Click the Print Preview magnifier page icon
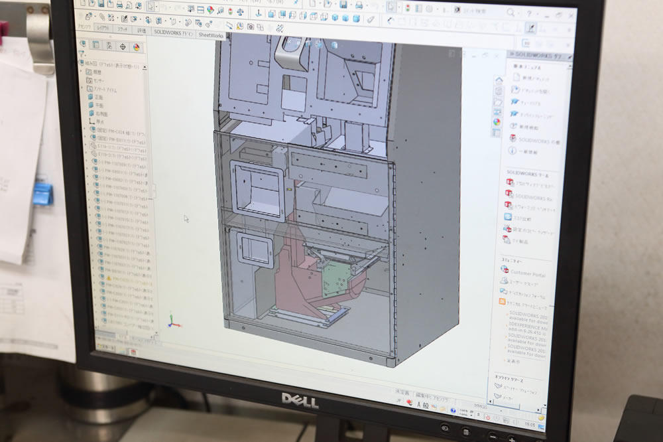The width and height of the screenshot is (663, 442). 129,5
